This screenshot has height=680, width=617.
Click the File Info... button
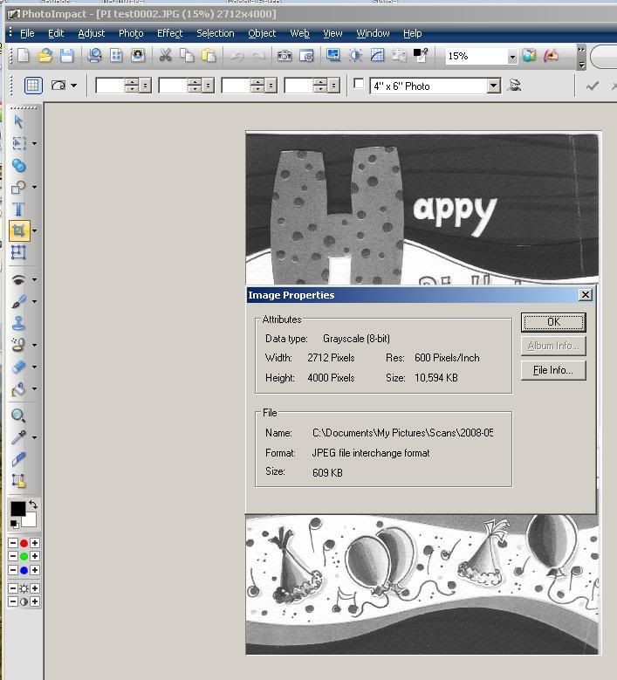(x=552, y=370)
